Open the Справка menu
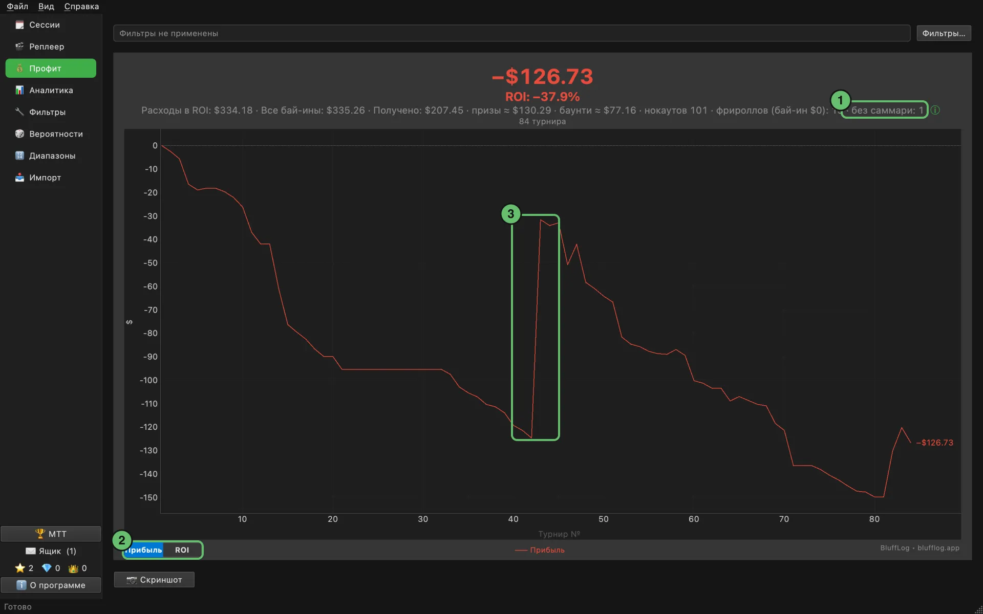 81,6
